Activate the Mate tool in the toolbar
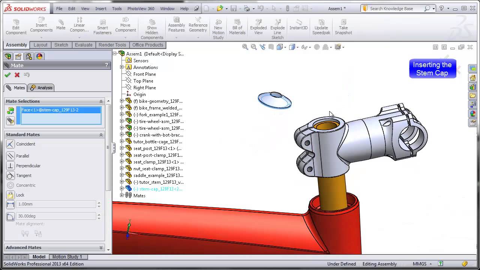The height and width of the screenshot is (270, 480). (61, 25)
